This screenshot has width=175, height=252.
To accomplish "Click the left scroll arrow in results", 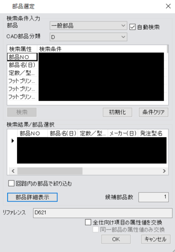I will 13,171.
